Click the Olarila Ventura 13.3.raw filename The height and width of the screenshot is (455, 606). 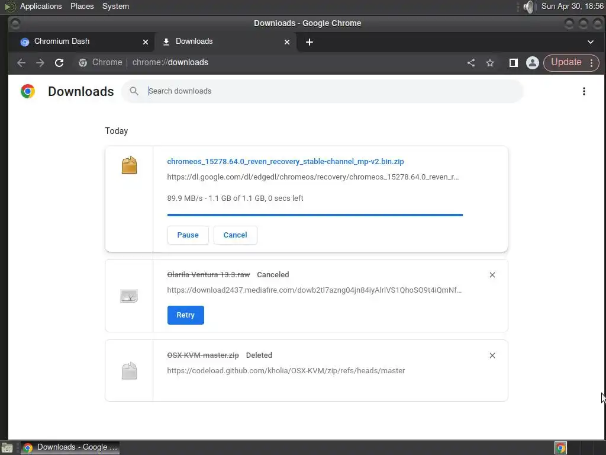point(208,275)
